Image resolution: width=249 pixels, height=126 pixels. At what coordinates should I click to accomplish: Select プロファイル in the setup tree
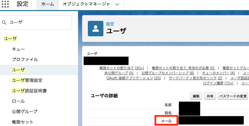point(25,59)
